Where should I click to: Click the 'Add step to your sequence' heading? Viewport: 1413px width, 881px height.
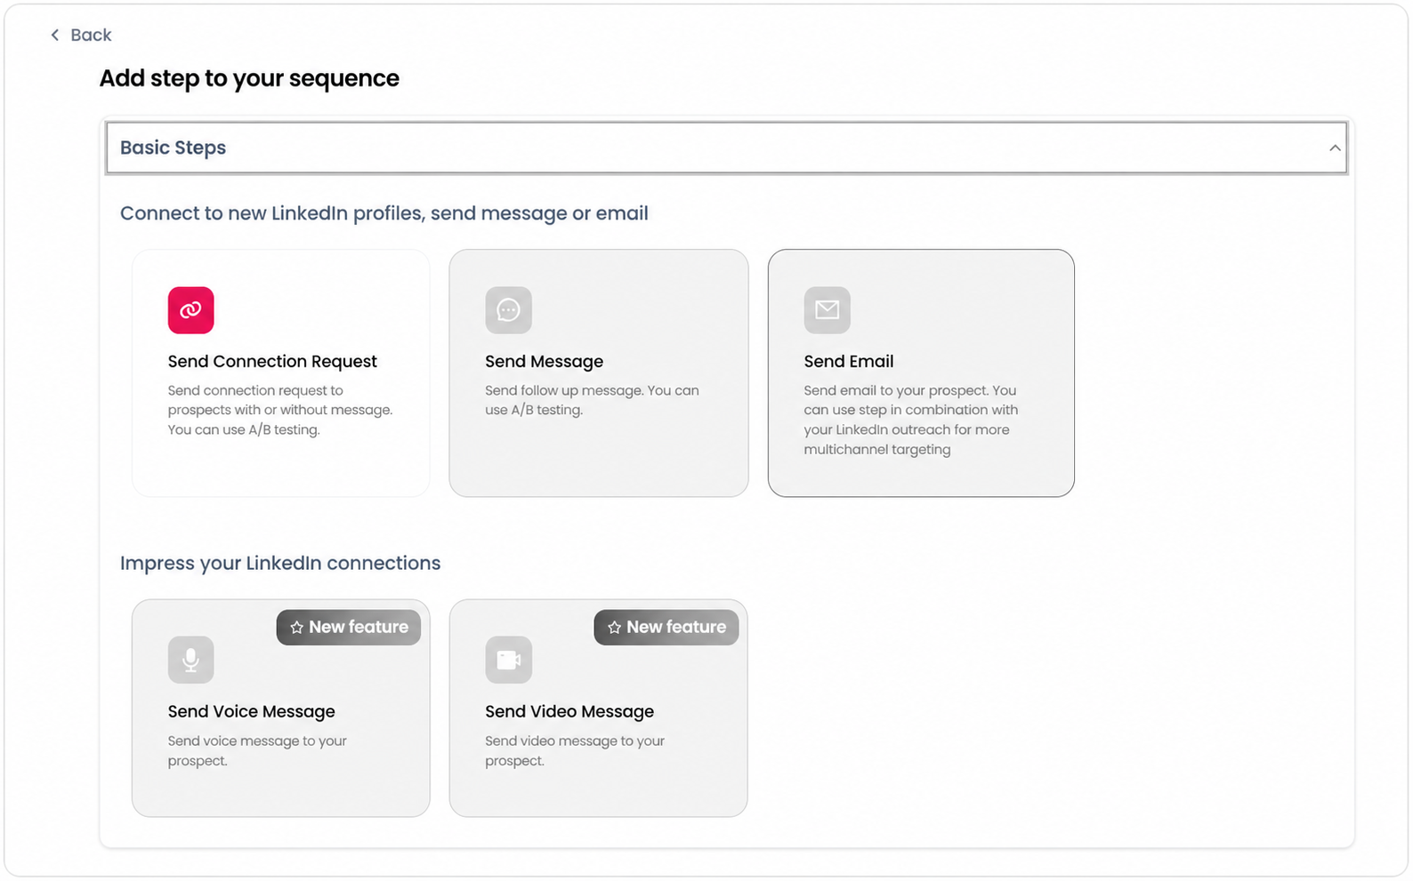pyautogui.click(x=249, y=78)
